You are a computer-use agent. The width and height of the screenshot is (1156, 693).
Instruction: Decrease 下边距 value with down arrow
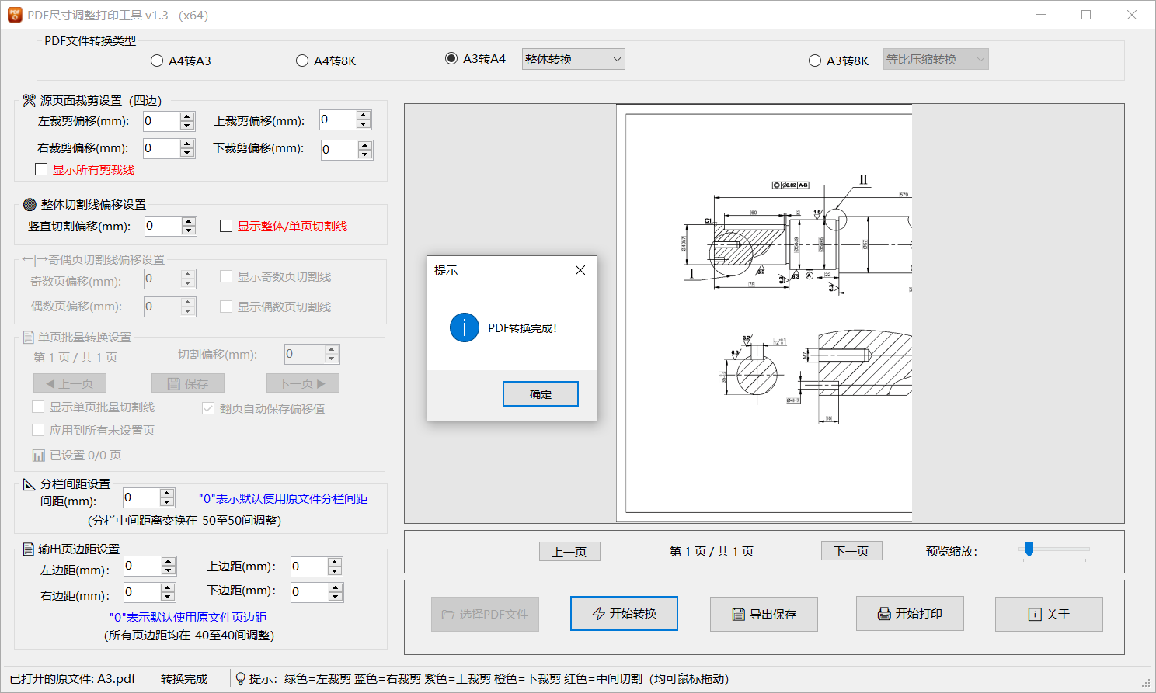coord(336,598)
